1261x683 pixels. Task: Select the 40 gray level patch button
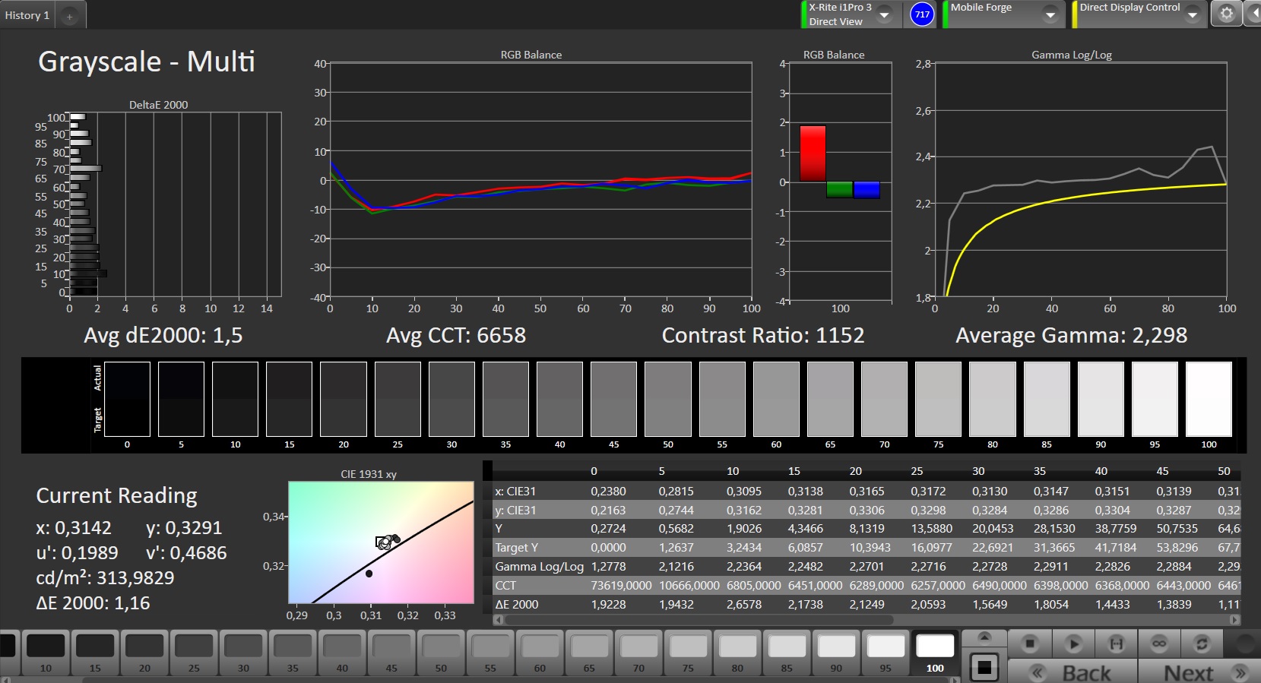click(342, 653)
